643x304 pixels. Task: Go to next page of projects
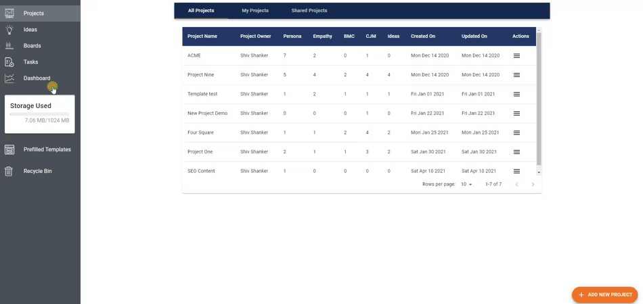pos(533,184)
